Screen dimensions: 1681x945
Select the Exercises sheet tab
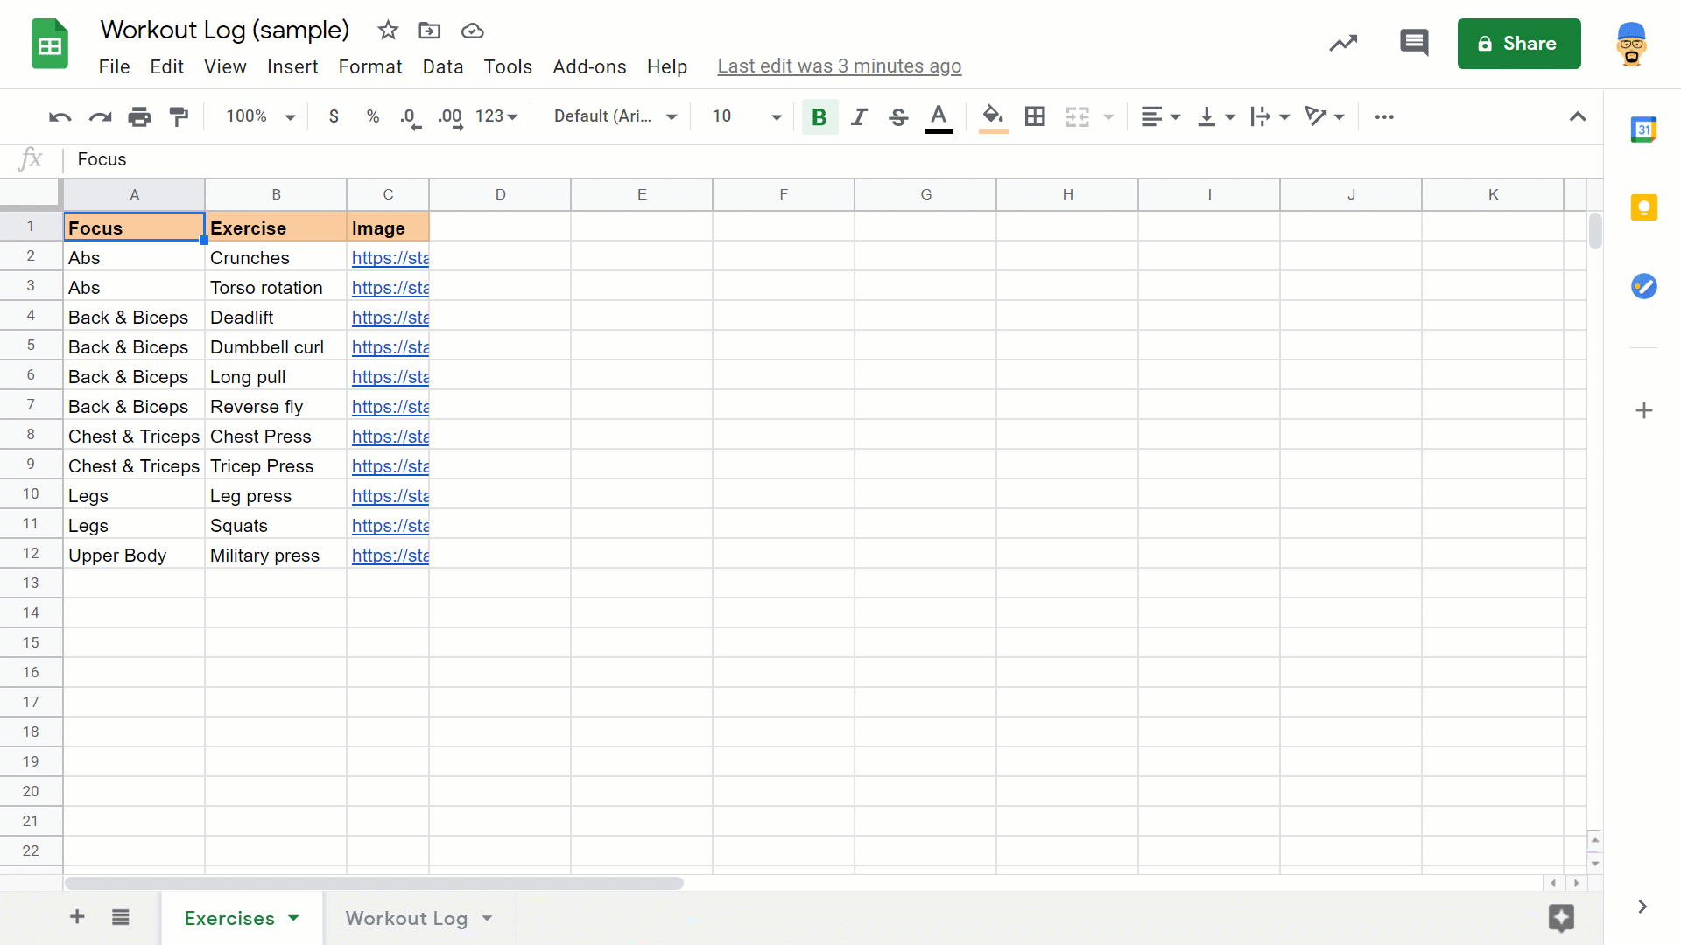point(229,917)
